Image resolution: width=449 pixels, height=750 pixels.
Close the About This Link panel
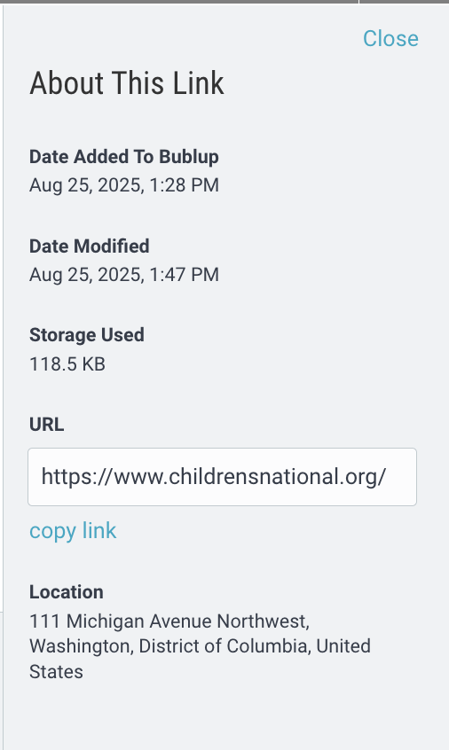click(390, 38)
